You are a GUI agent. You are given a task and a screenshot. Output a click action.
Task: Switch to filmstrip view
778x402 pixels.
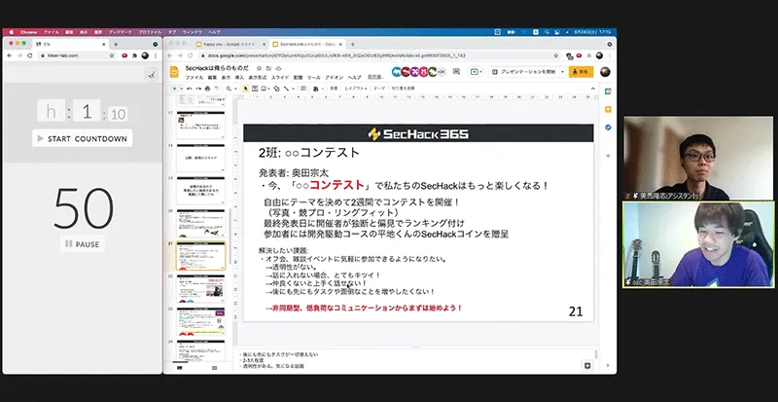tap(179, 368)
